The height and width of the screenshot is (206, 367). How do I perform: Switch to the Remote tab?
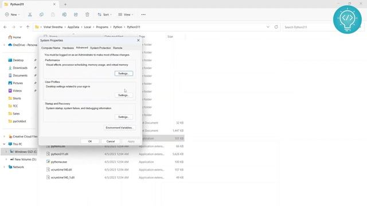(x=118, y=48)
